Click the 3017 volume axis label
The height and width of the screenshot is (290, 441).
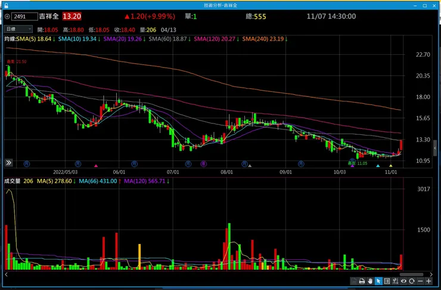pyautogui.click(x=424, y=189)
